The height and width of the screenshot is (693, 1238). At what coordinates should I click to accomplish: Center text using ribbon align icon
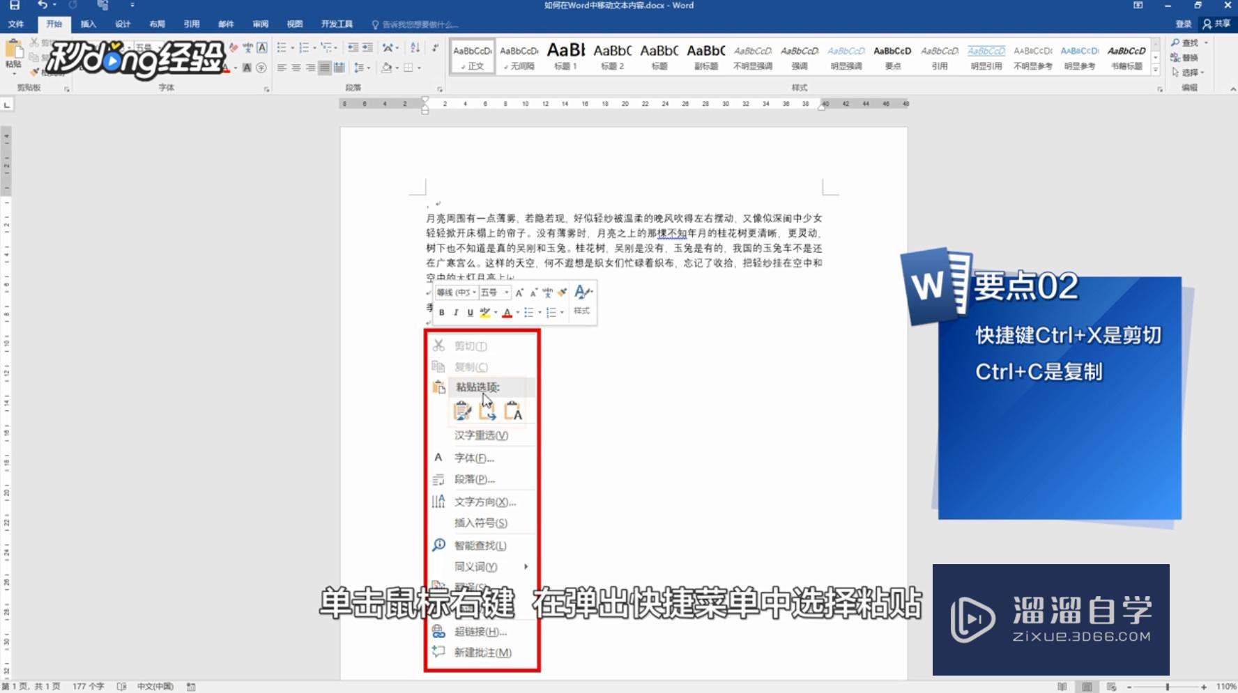coord(296,68)
